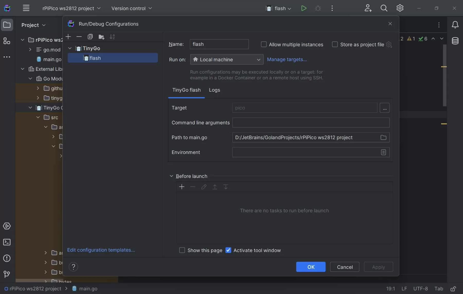
Task: Browse for main.go path folder
Action: [x=383, y=137]
